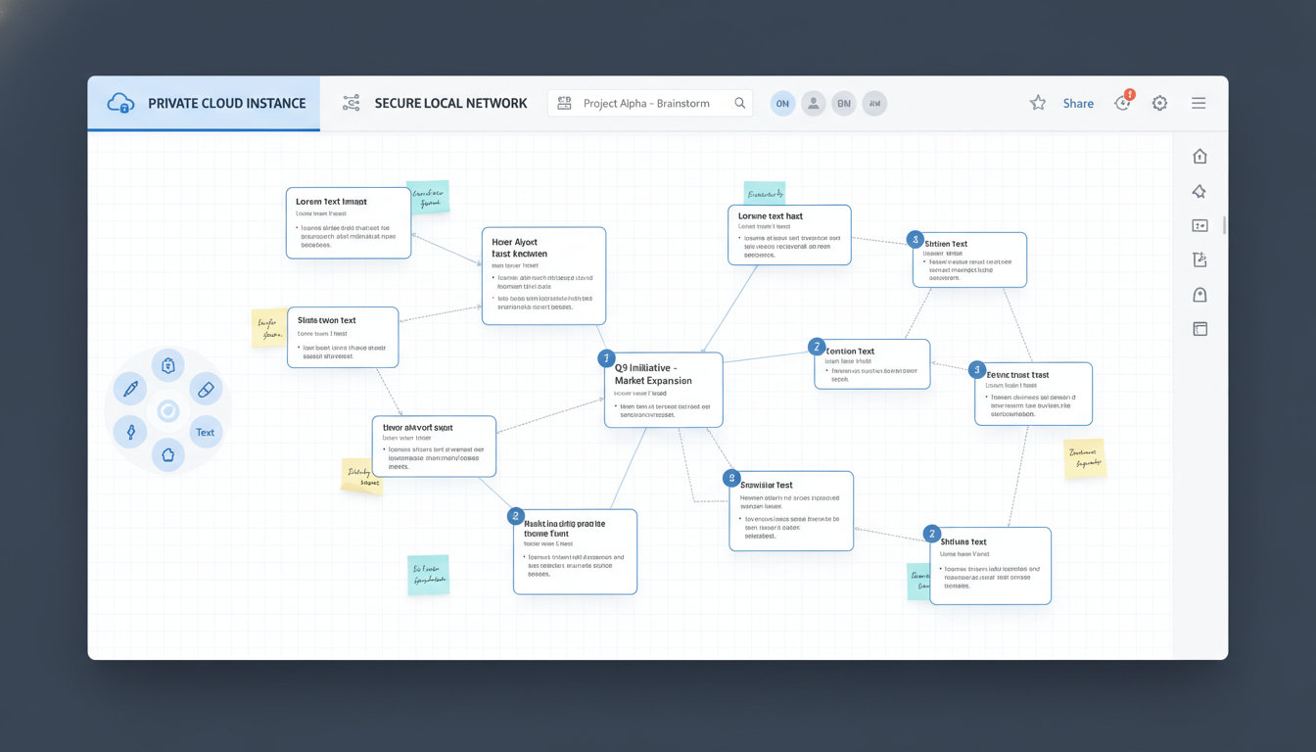Click the Share button
The image size is (1316, 752).
(x=1078, y=103)
